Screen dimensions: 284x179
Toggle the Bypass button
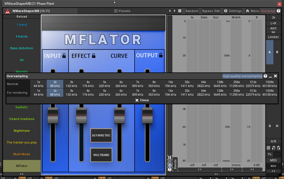point(207,11)
